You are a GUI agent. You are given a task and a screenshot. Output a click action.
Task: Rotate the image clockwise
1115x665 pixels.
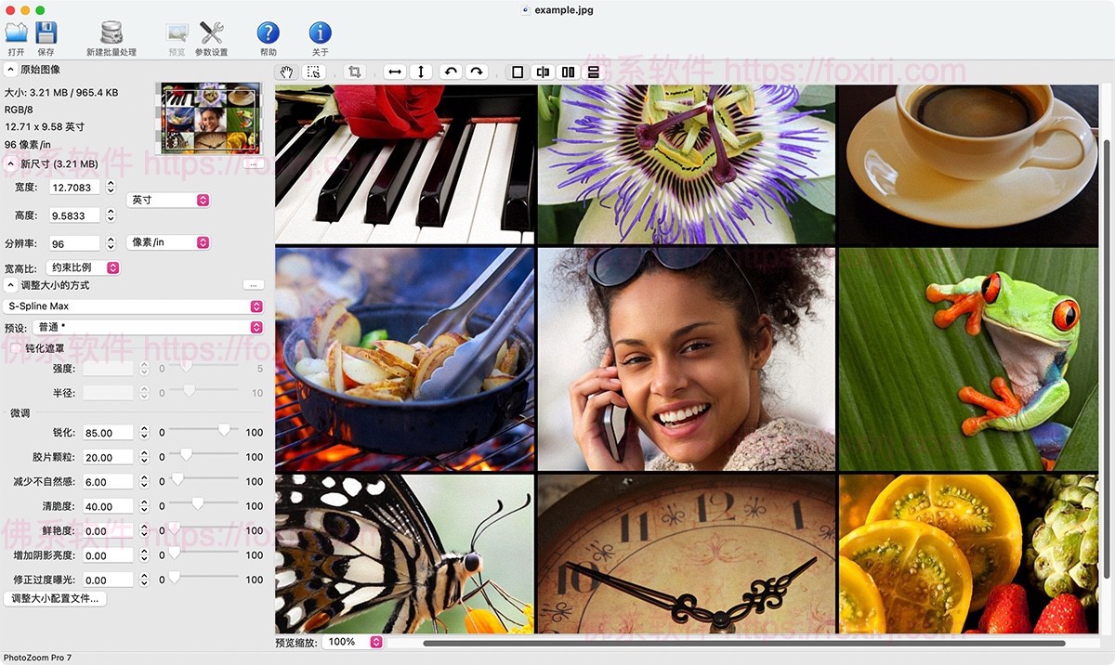(475, 72)
